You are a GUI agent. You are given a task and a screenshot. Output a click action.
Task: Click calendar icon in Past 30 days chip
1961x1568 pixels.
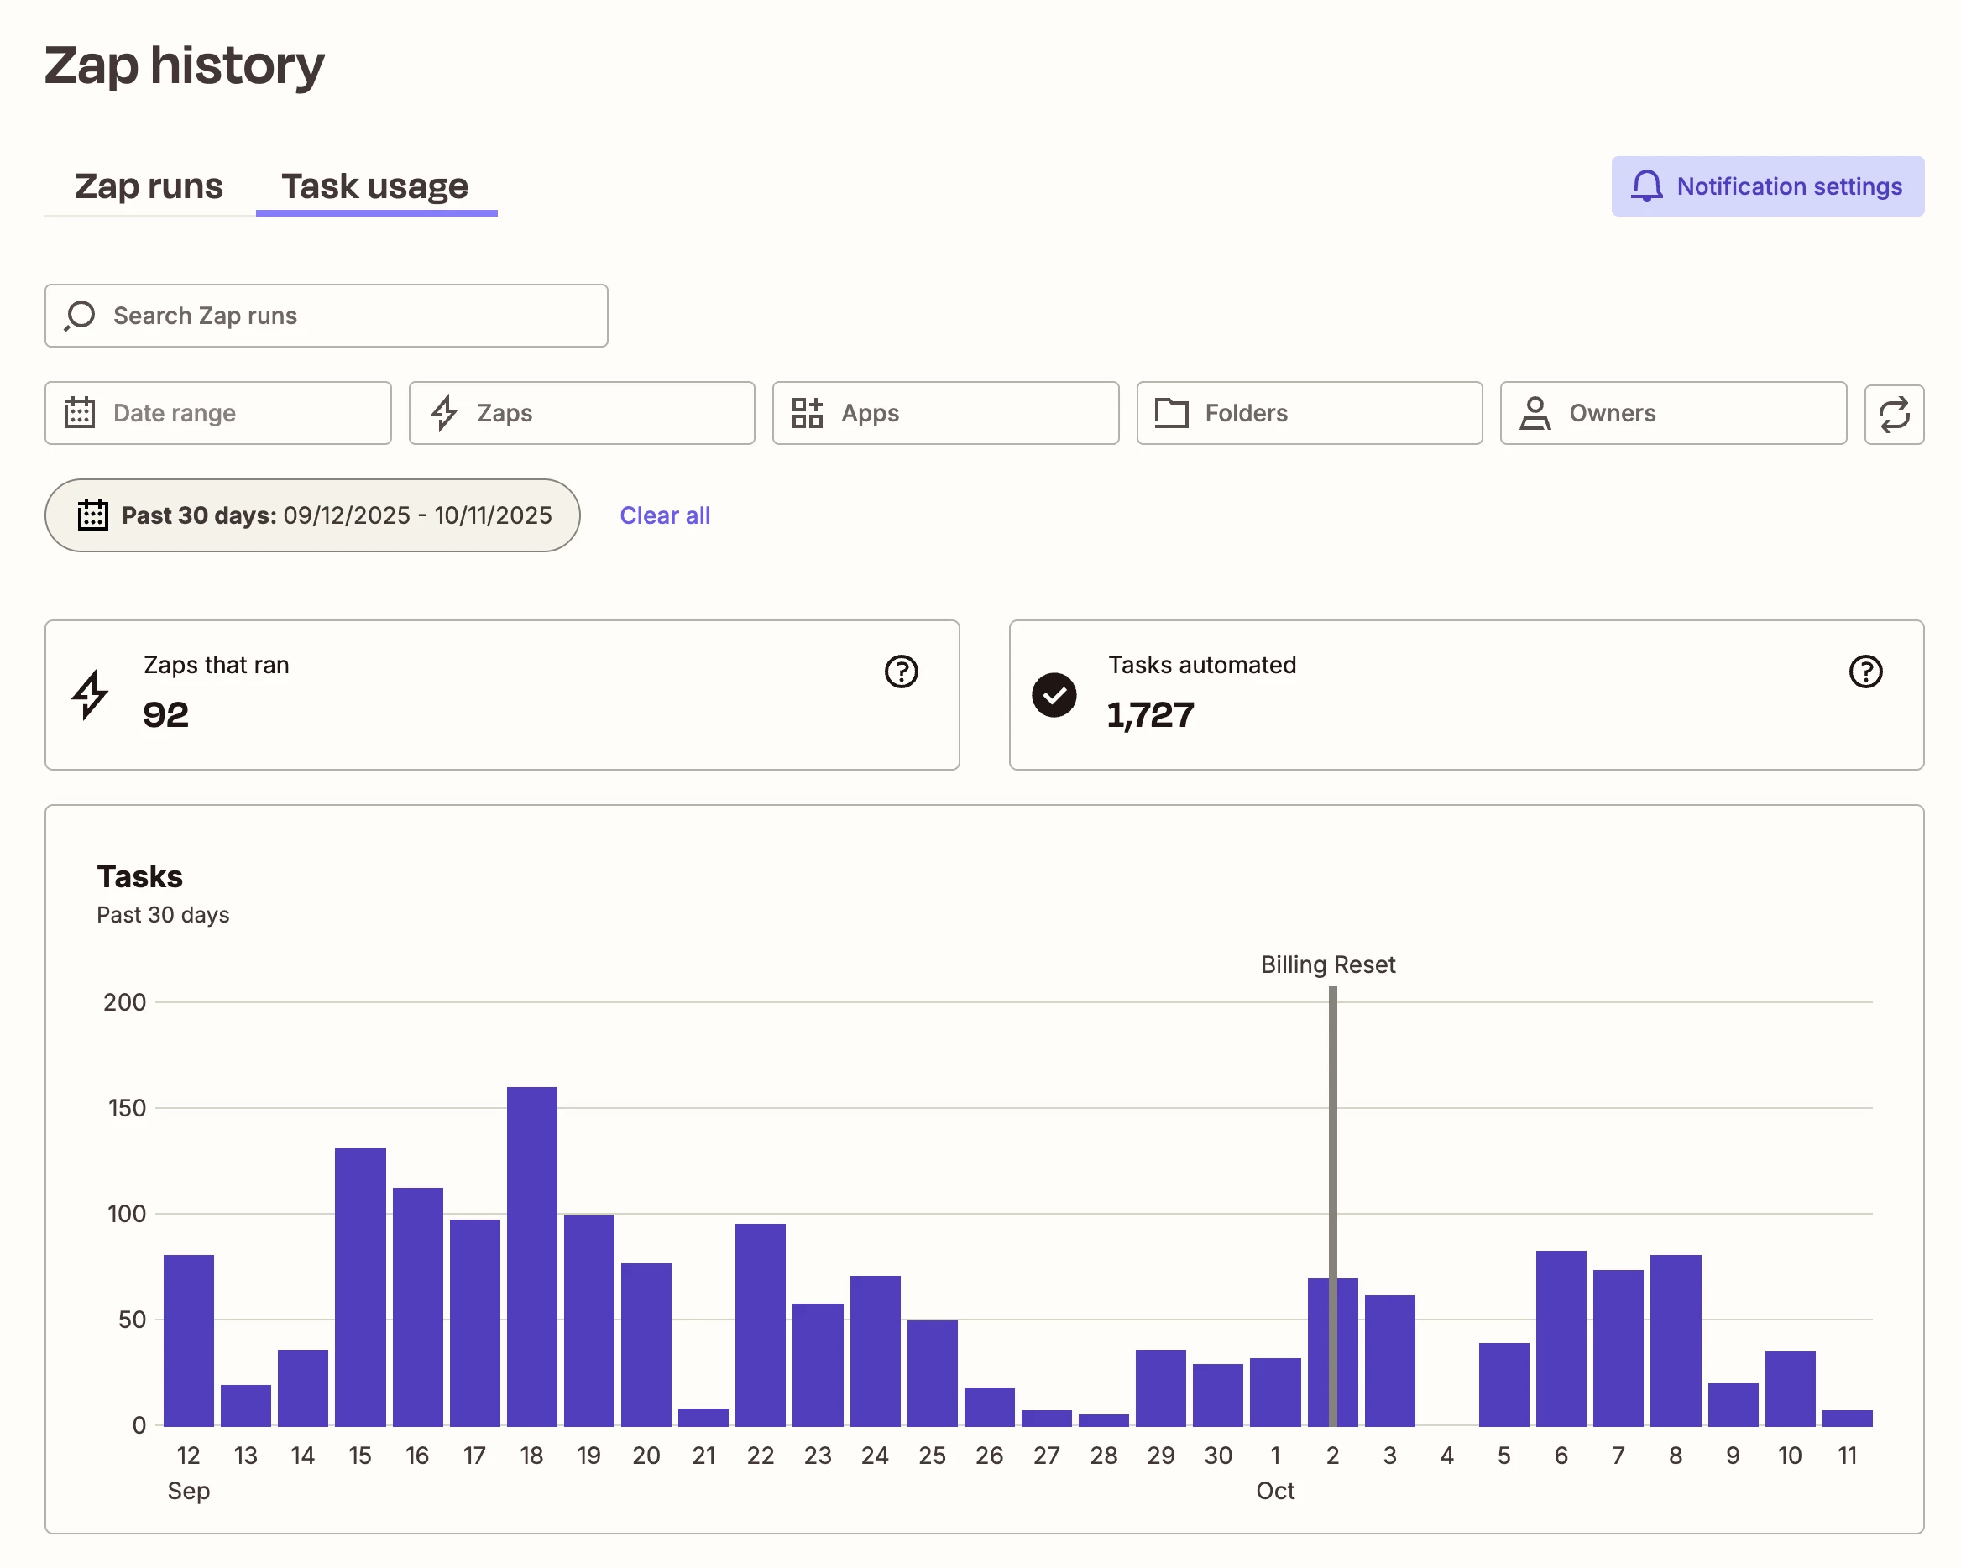point(93,515)
